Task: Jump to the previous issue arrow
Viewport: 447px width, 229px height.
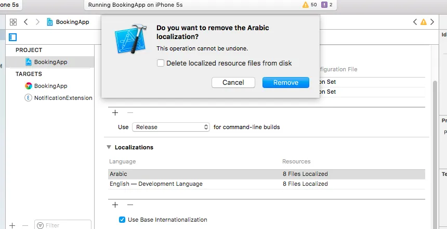Action: [x=415, y=22]
